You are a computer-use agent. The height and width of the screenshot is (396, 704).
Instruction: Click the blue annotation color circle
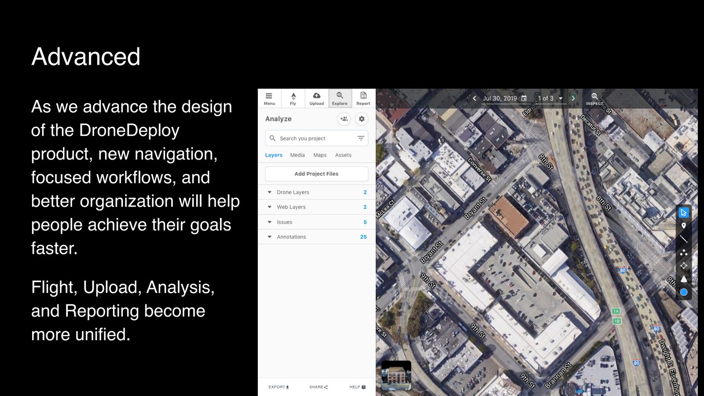coord(684,292)
